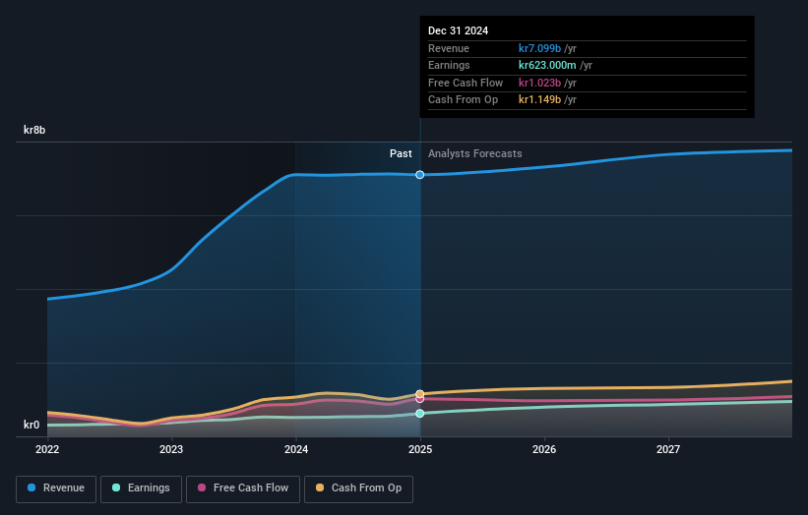Image resolution: width=808 pixels, height=515 pixels.
Task: Click the kr623.000m earnings value in tooltip
Action: pos(547,65)
